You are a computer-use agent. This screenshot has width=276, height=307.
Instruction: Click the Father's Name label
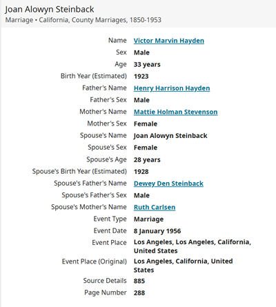pyautogui.click(x=104, y=88)
